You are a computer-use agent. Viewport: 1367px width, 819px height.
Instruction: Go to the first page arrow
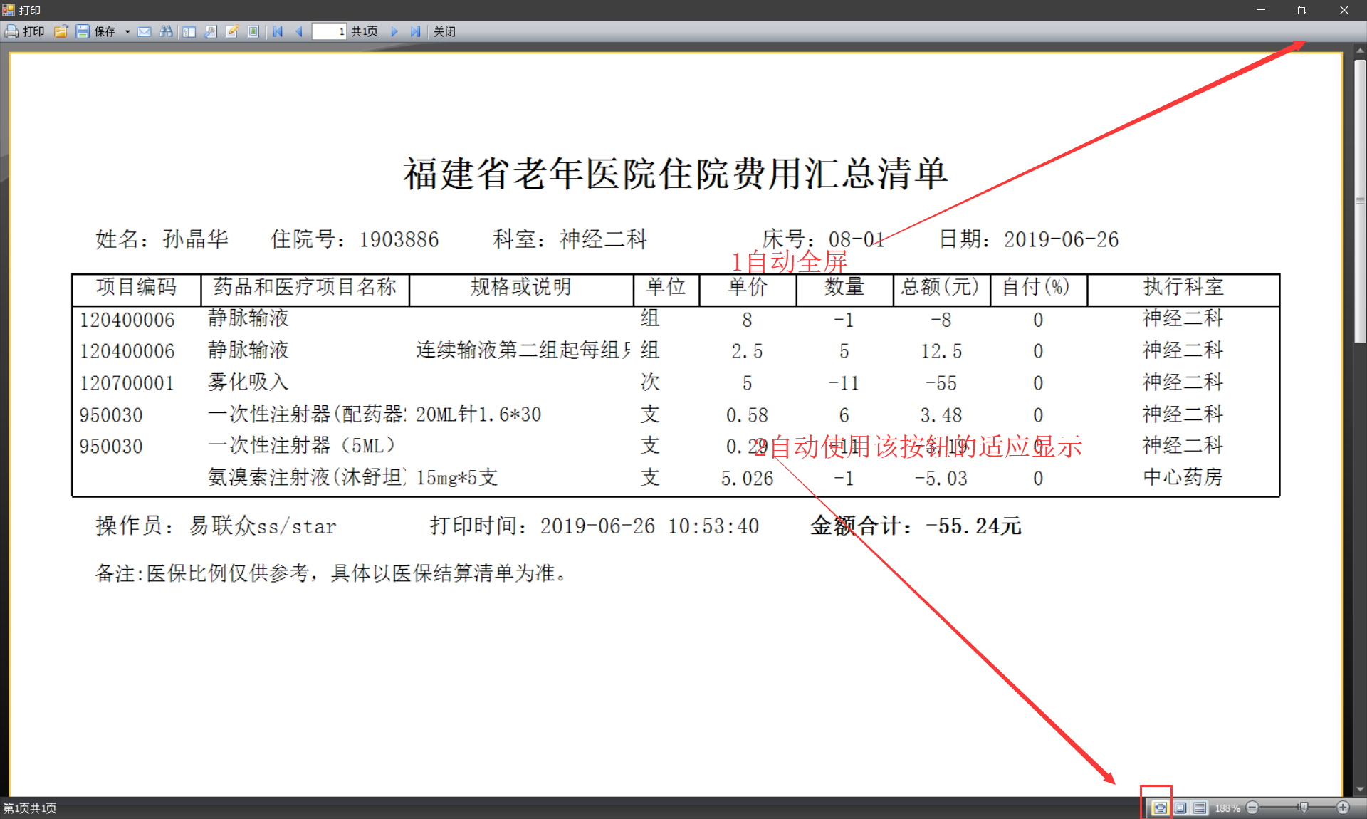point(278,31)
